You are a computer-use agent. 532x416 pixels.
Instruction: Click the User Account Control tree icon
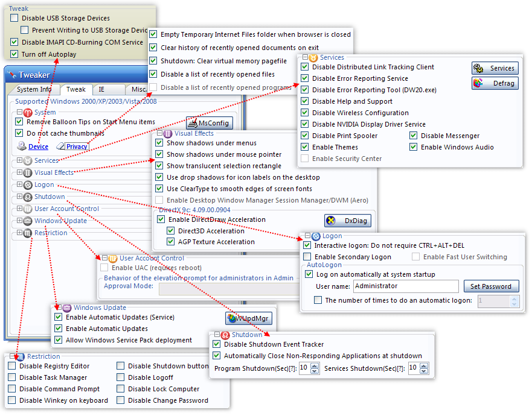[28, 209]
